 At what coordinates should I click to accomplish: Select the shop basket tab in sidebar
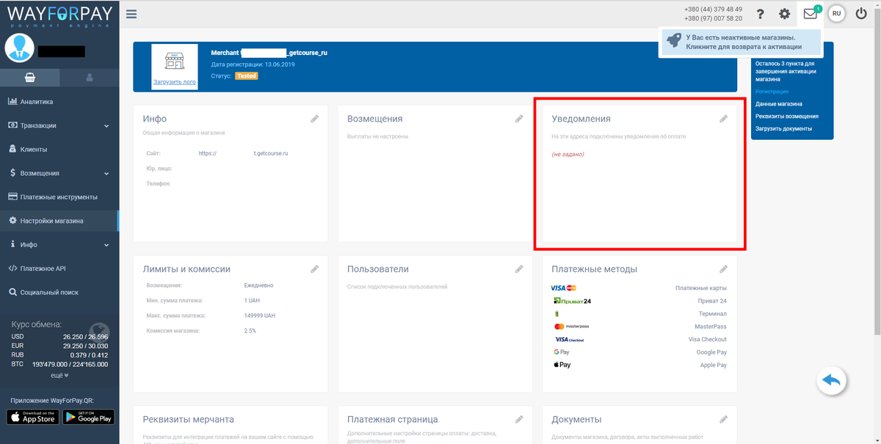pyautogui.click(x=30, y=77)
